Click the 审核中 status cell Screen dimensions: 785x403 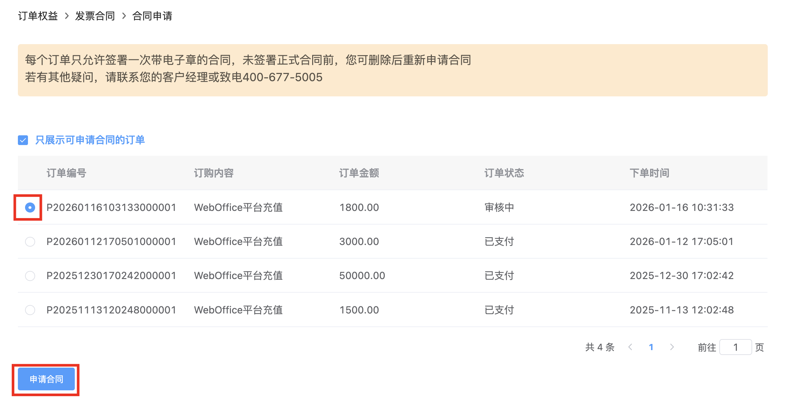click(x=499, y=207)
